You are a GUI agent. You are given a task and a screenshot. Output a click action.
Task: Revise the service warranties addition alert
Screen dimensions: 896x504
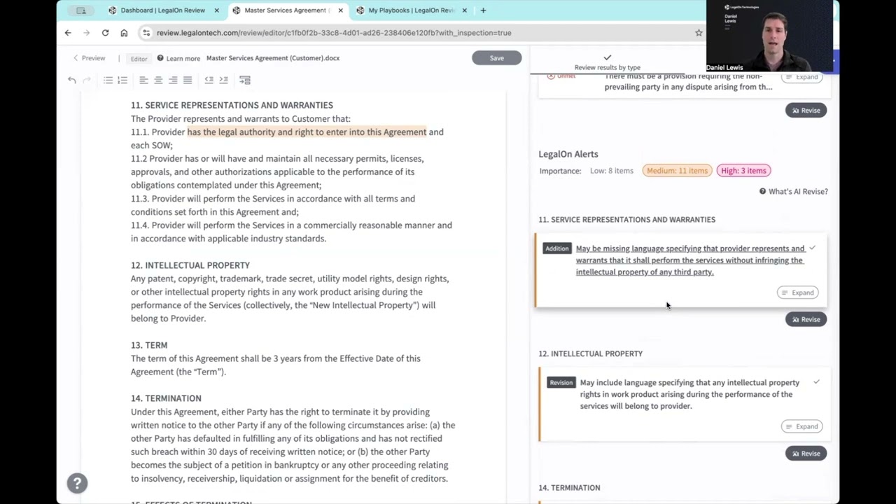(806, 319)
